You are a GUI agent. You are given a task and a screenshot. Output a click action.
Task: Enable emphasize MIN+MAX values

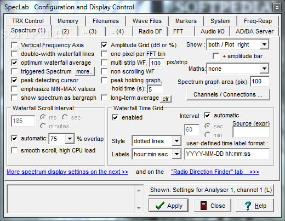(x=14, y=89)
